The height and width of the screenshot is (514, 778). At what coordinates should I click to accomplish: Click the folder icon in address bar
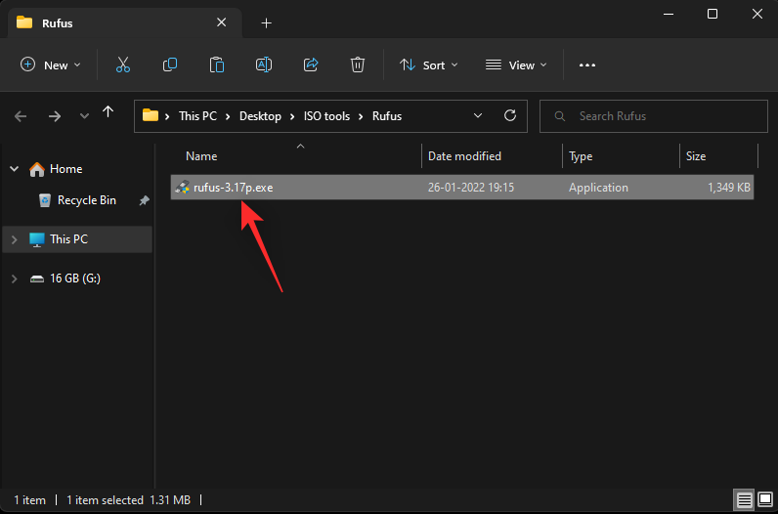(151, 115)
